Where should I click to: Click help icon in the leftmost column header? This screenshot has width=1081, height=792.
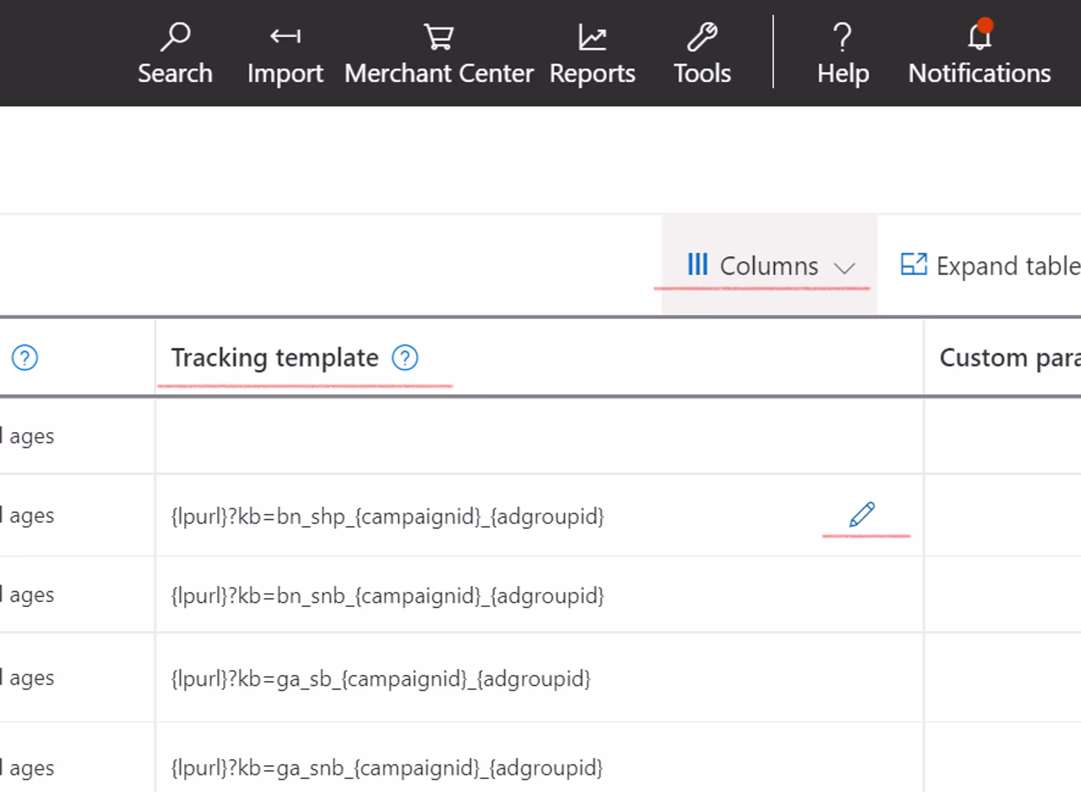click(25, 358)
